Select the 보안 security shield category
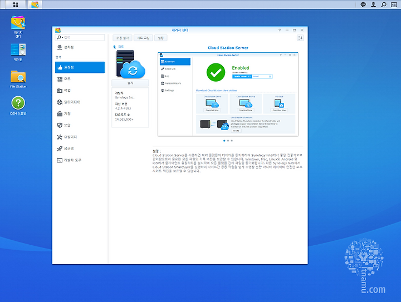The width and height of the screenshot is (401, 302). pos(80,125)
